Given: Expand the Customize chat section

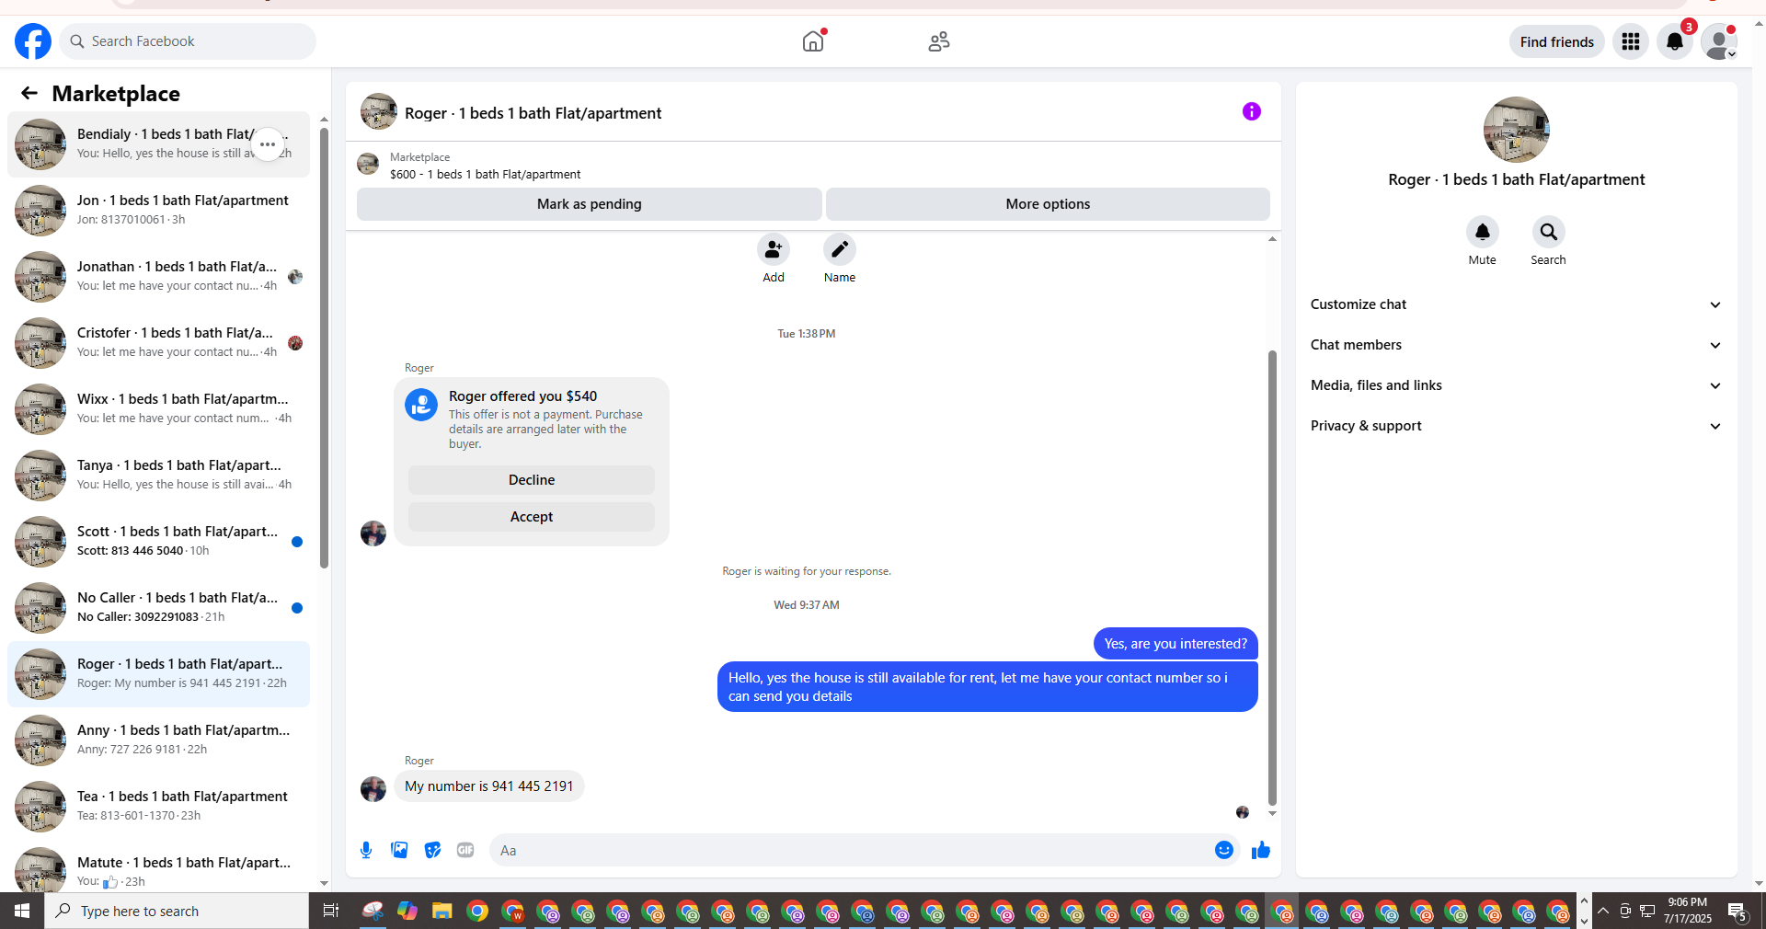Looking at the screenshot, I should [1516, 304].
